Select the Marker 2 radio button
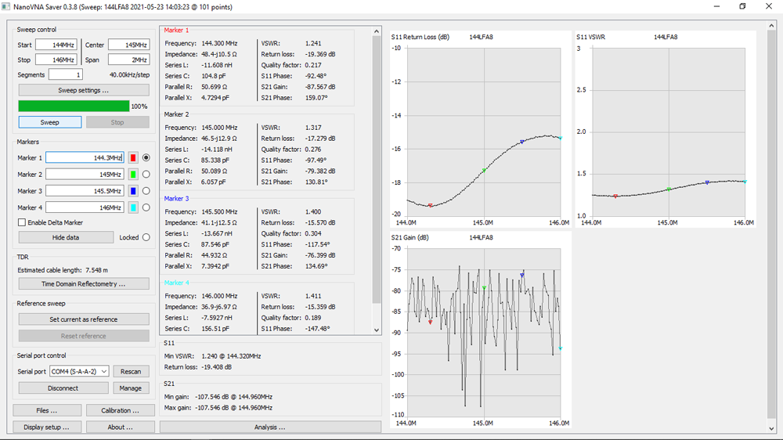Screen dimensions: 783x440 (146, 175)
